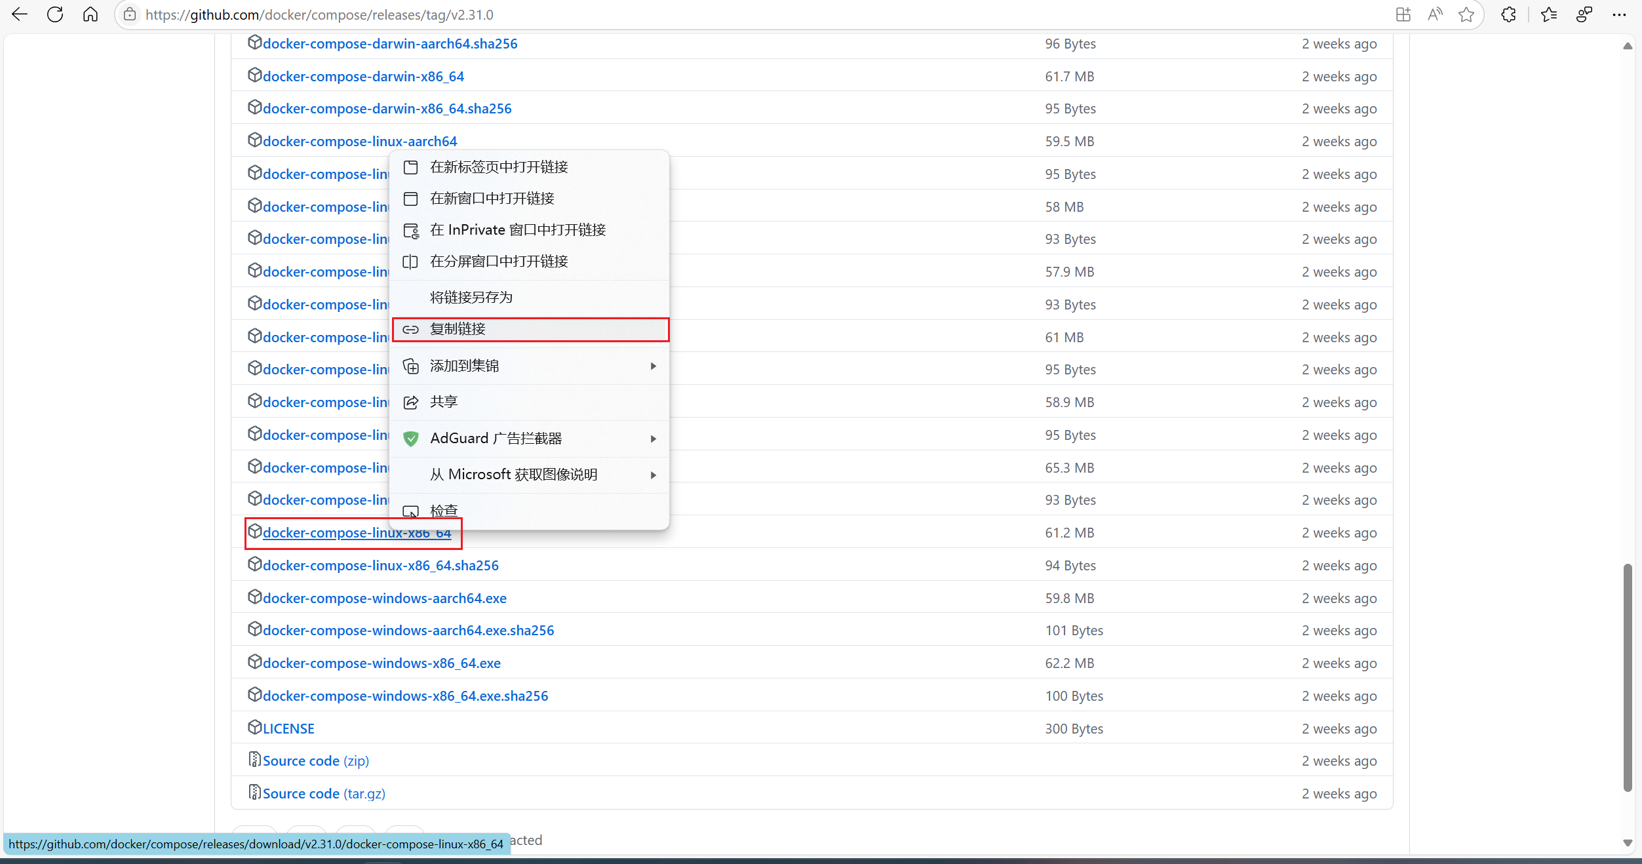
Task: Click the package icon beside docker-compose-linux-aarch64
Action: pos(254,140)
